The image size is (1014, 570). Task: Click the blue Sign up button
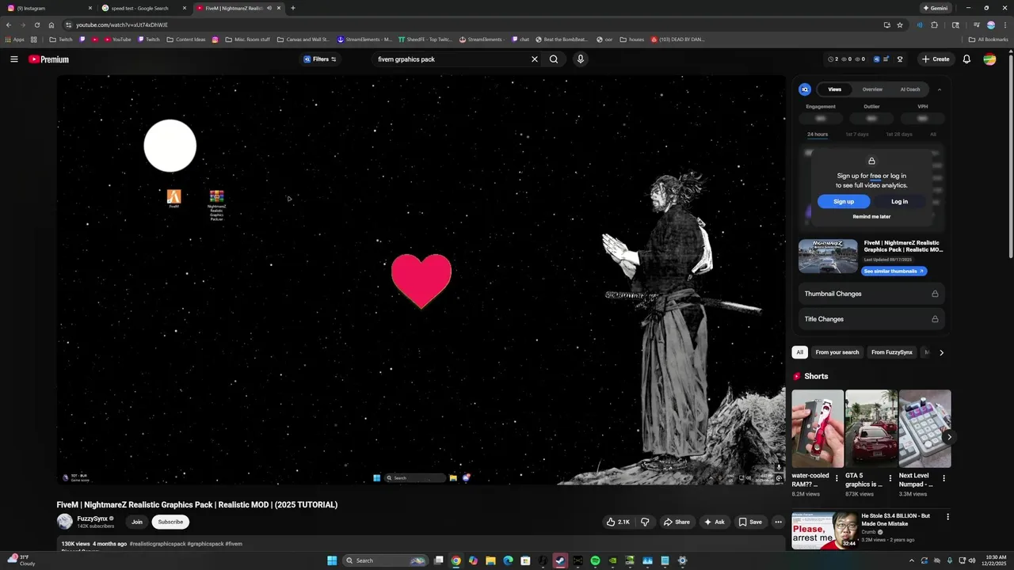(x=844, y=202)
